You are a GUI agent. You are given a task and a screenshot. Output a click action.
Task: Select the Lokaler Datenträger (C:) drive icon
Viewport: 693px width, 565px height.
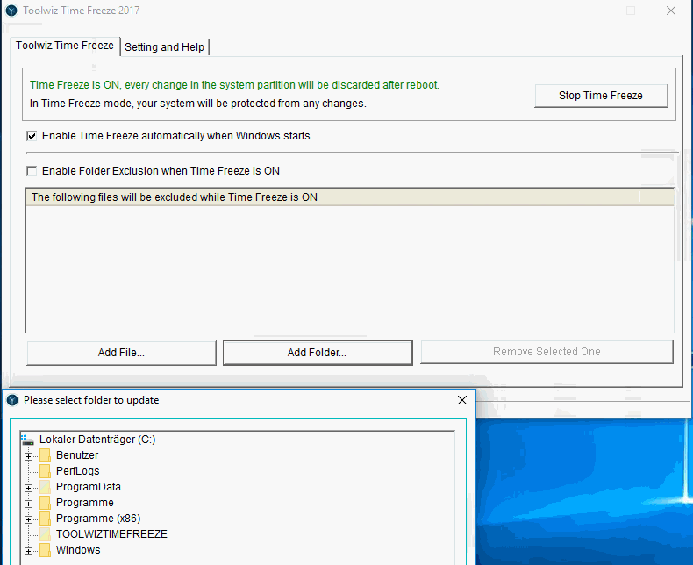coord(28,440)
